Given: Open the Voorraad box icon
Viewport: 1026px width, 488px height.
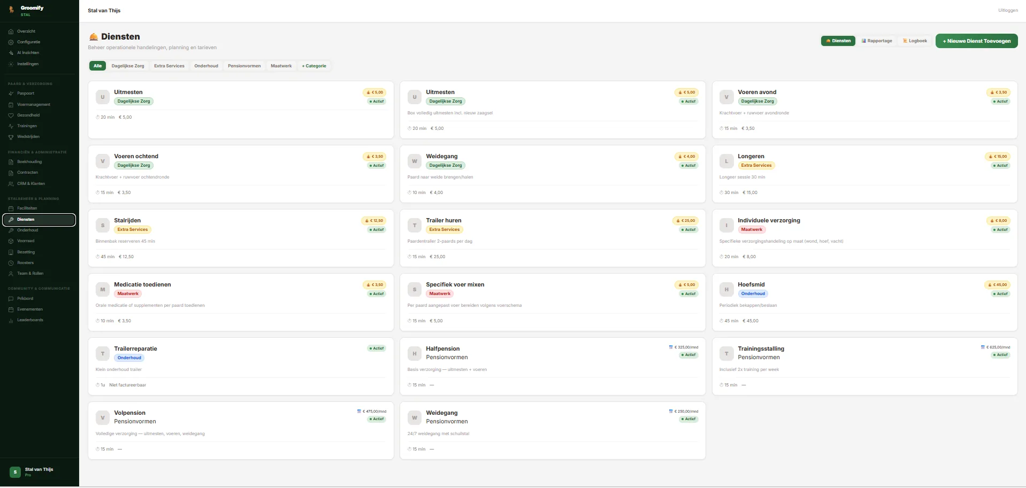Looking at the screenshot, I should [x=11, y=241].
